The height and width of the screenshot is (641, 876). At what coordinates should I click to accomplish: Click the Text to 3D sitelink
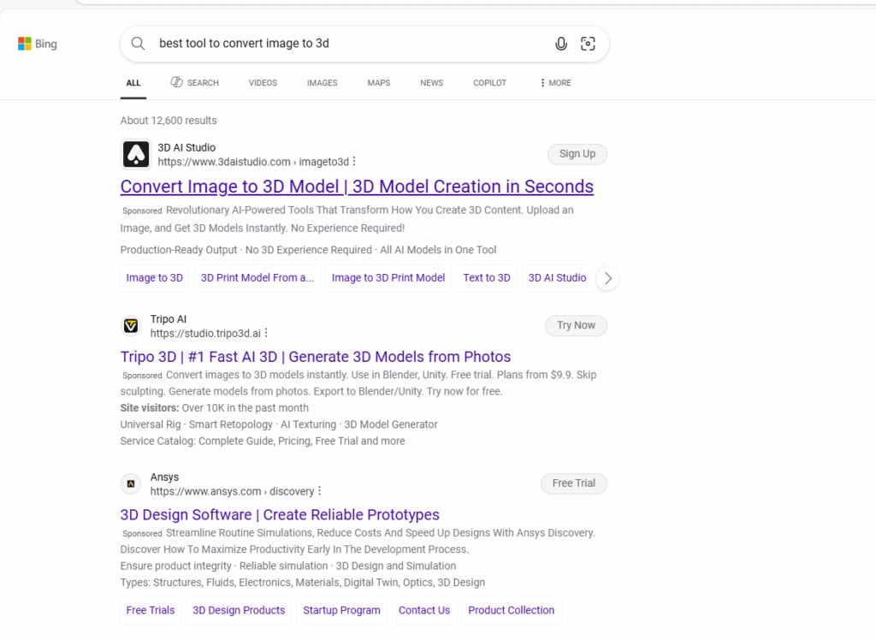pos(486,278)
